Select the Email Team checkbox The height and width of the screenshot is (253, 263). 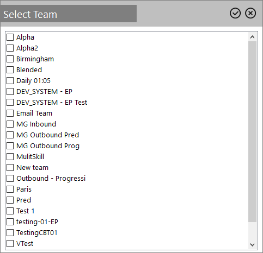[10, 113]
